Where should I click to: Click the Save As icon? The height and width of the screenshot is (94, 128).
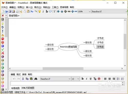click(x=13, y=11)
